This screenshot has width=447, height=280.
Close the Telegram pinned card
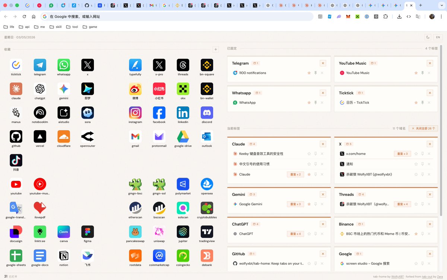323,63
